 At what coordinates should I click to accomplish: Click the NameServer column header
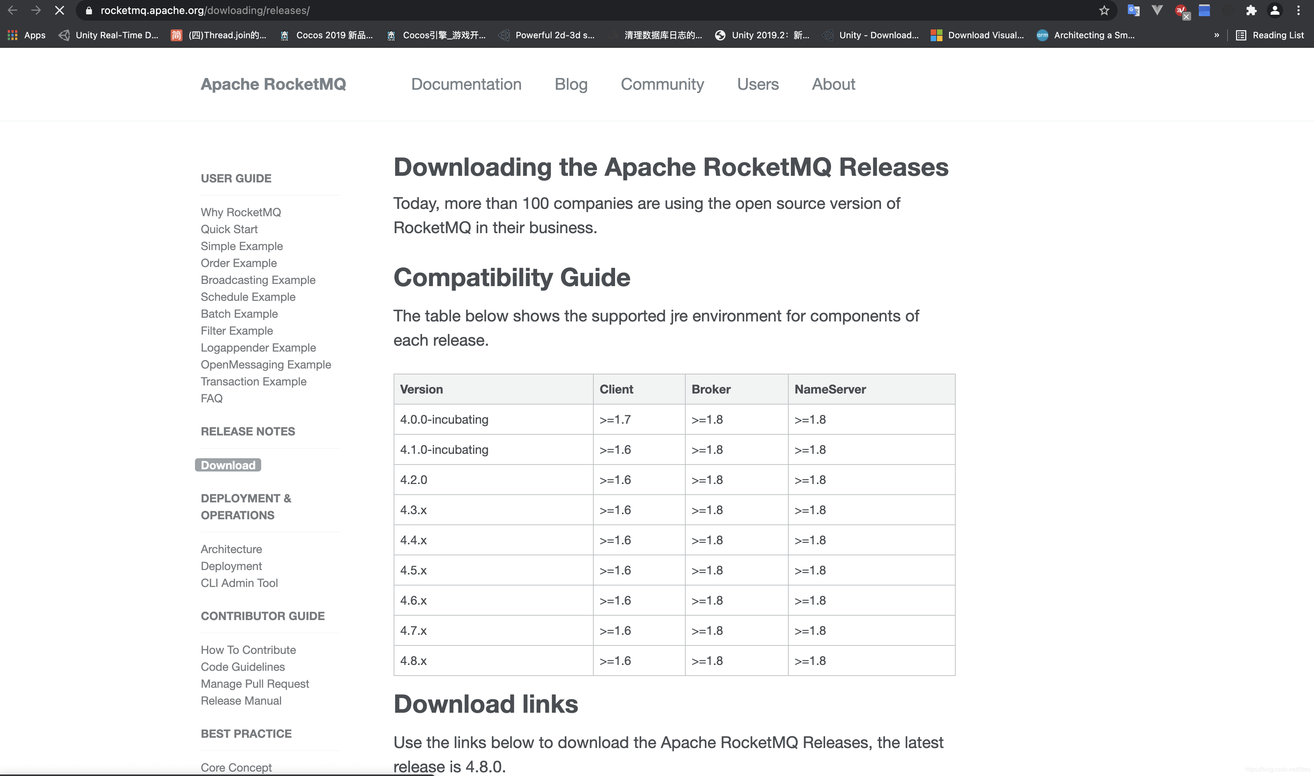click(871, 389)
